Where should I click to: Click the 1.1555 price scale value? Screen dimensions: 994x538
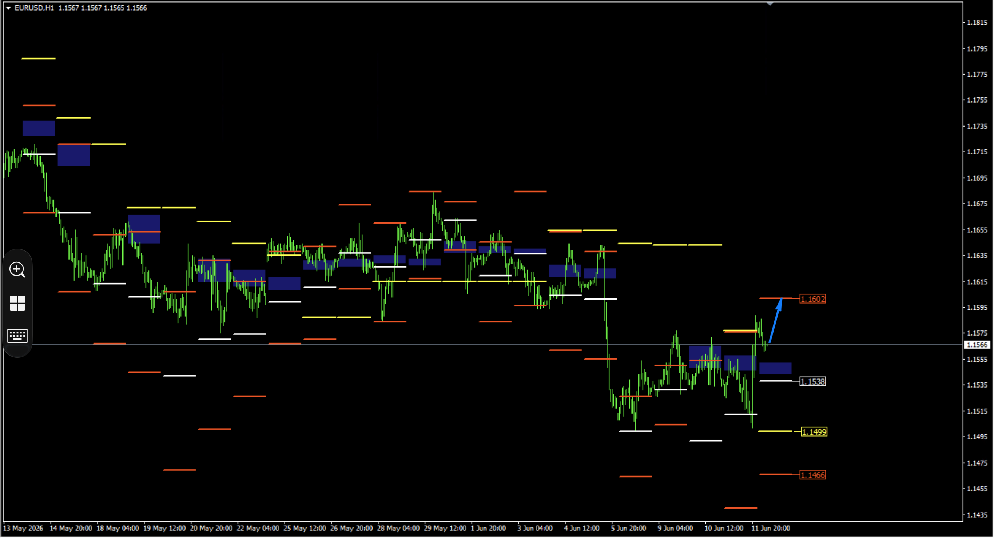977,359
